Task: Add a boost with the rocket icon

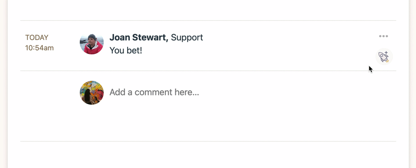Action: [384, 57]
